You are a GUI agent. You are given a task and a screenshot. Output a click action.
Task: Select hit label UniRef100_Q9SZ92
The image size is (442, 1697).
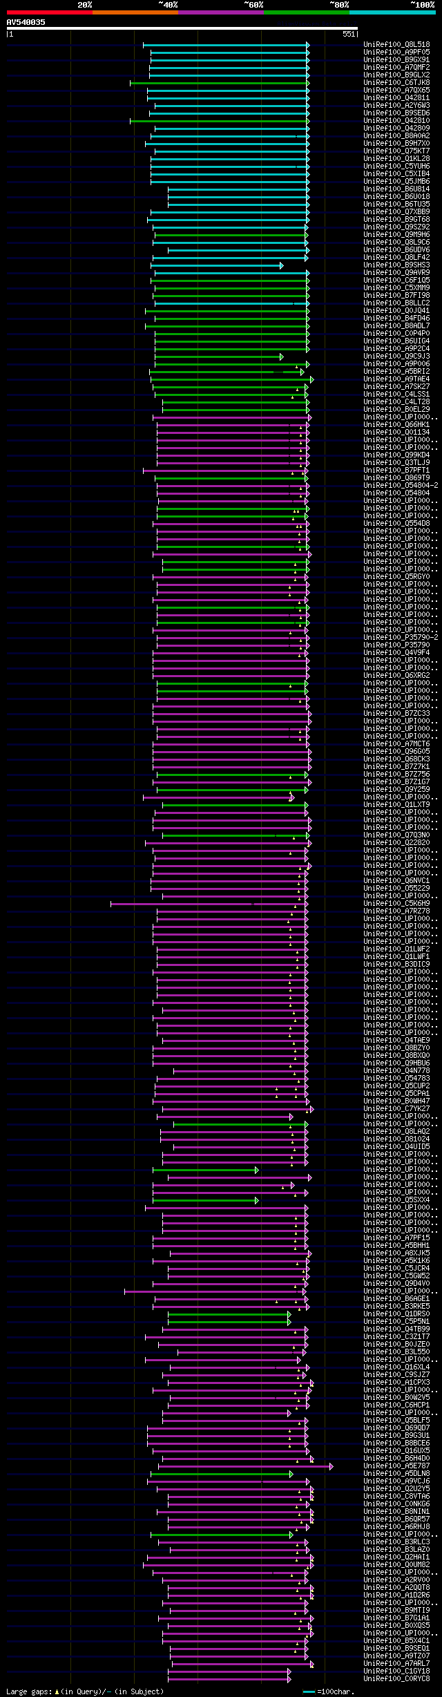pyautogui.click(x=396, y=227)
